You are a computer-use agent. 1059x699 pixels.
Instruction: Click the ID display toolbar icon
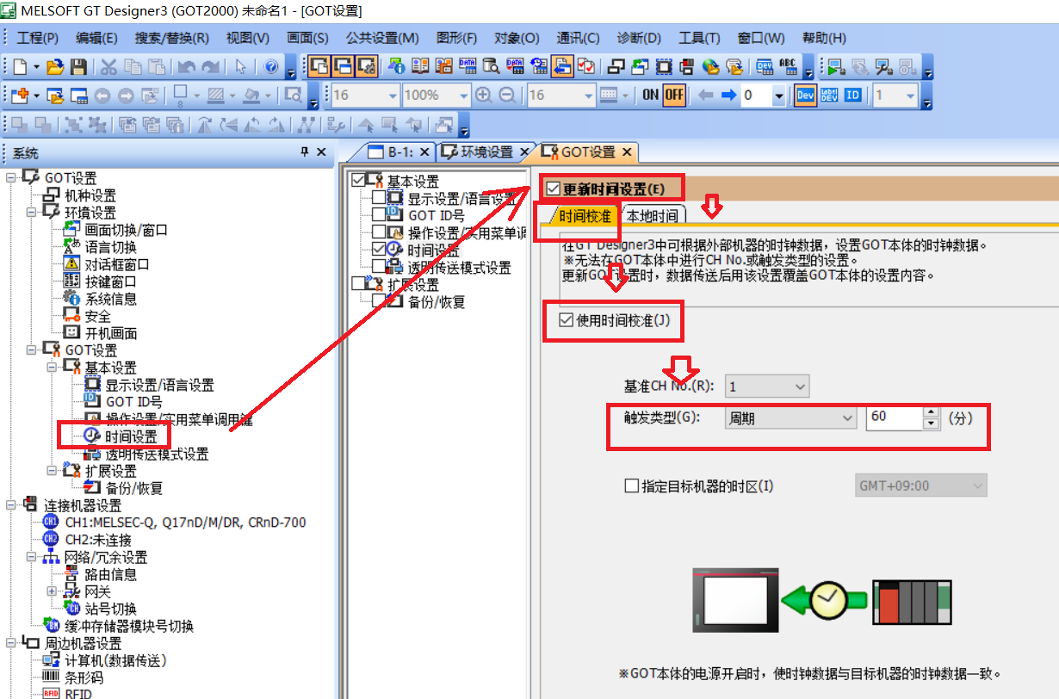[x=852, y=96]
